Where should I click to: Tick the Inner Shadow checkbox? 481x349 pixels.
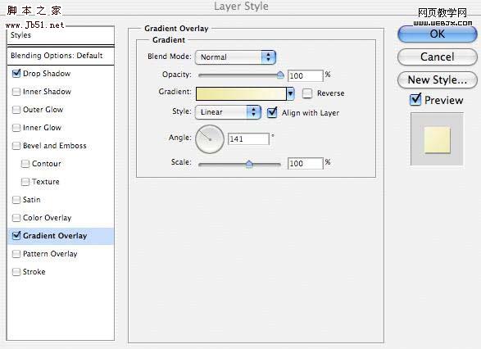coord(16,92)
